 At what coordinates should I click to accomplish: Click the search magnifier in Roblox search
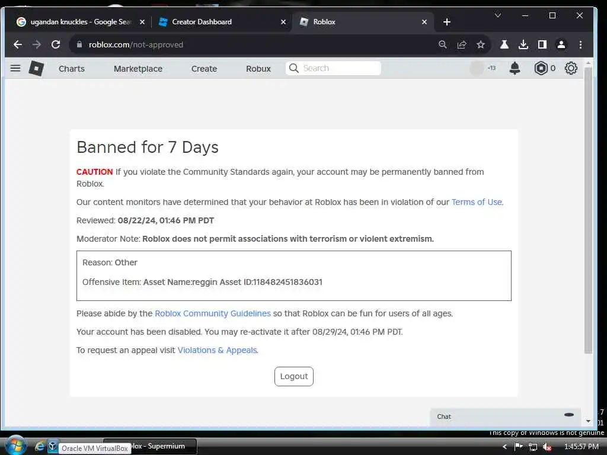click(294, 68)
